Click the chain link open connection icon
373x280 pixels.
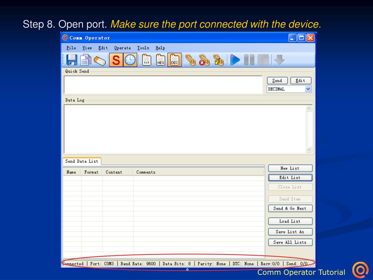coord(190,60)
